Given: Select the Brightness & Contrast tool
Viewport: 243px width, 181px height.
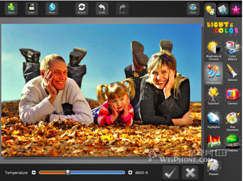Looking at the screenshot, I should pos(213,50).
